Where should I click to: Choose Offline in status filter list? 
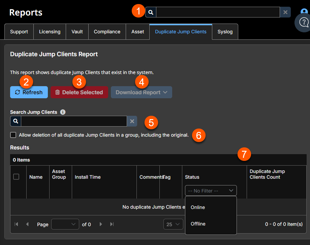coord(211,224)
